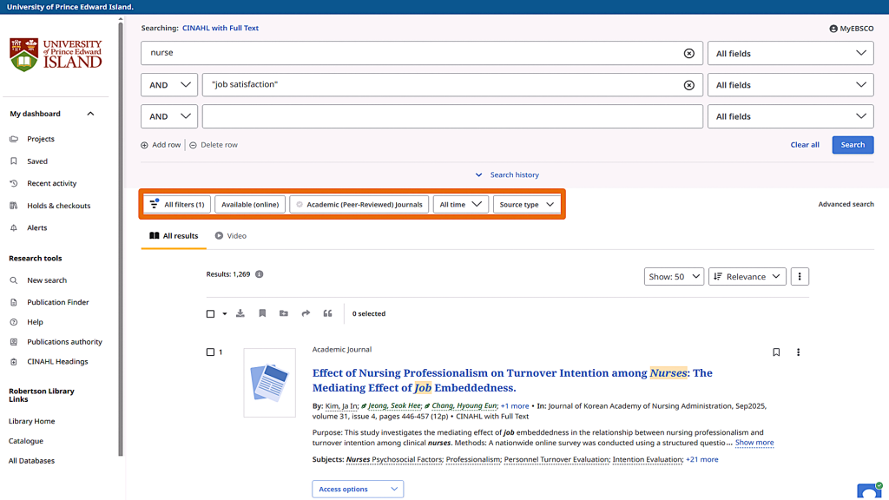Bookmark the first result article

(x=776, y=352)
